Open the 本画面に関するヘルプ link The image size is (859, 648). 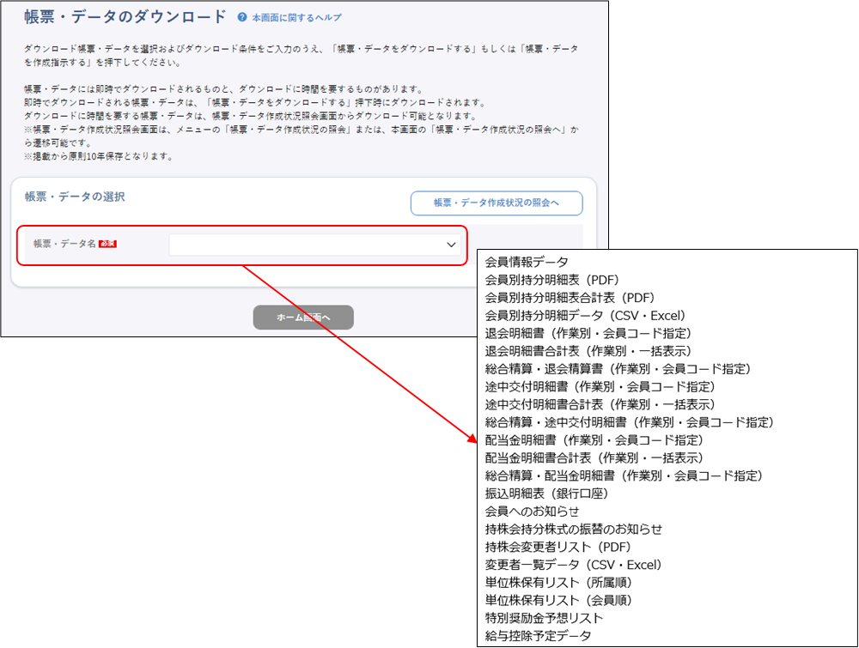pyautogui.click(x=295, y=17)
